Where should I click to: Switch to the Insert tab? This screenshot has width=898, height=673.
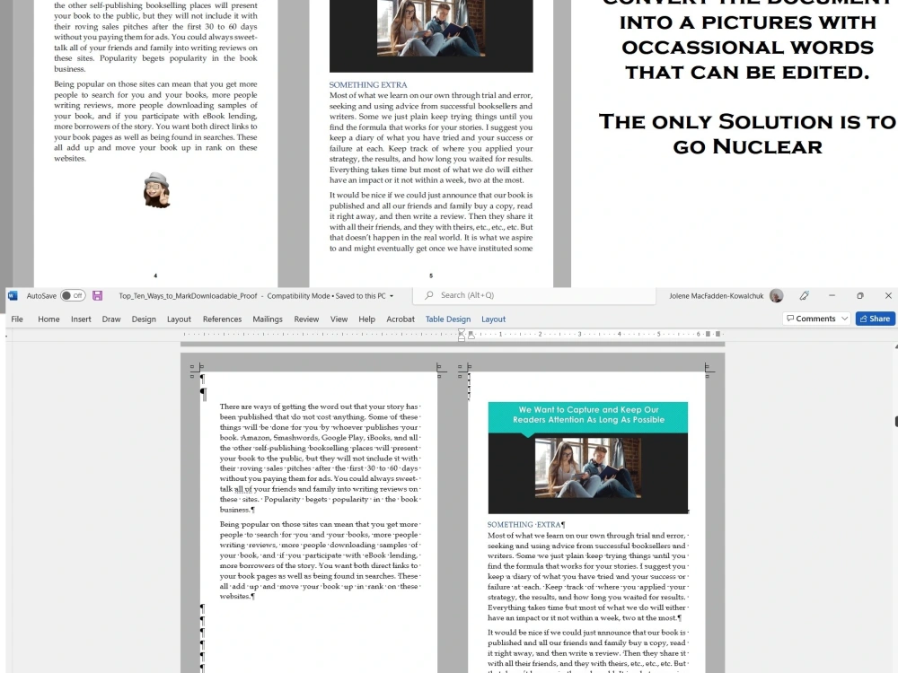pos(81,319)
